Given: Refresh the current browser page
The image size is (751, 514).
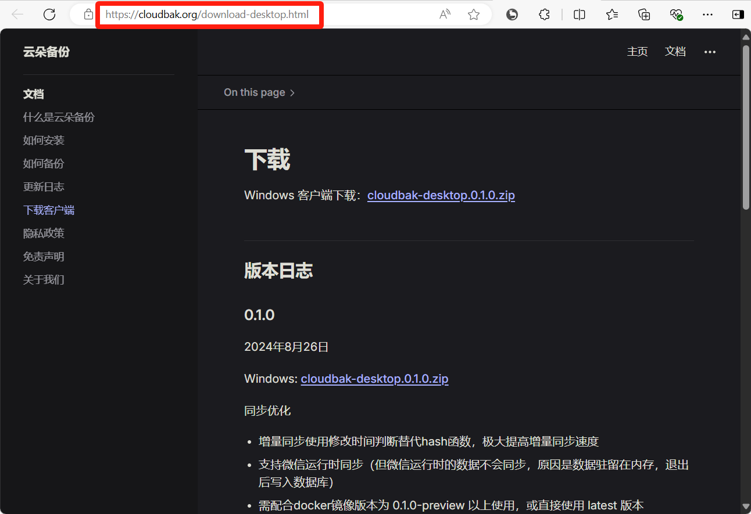Looking at the screenshot, I should pyautogui.click(x=49, y=15).
